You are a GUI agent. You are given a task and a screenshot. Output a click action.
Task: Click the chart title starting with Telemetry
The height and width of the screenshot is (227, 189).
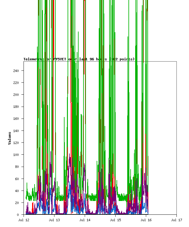(79, 59)
